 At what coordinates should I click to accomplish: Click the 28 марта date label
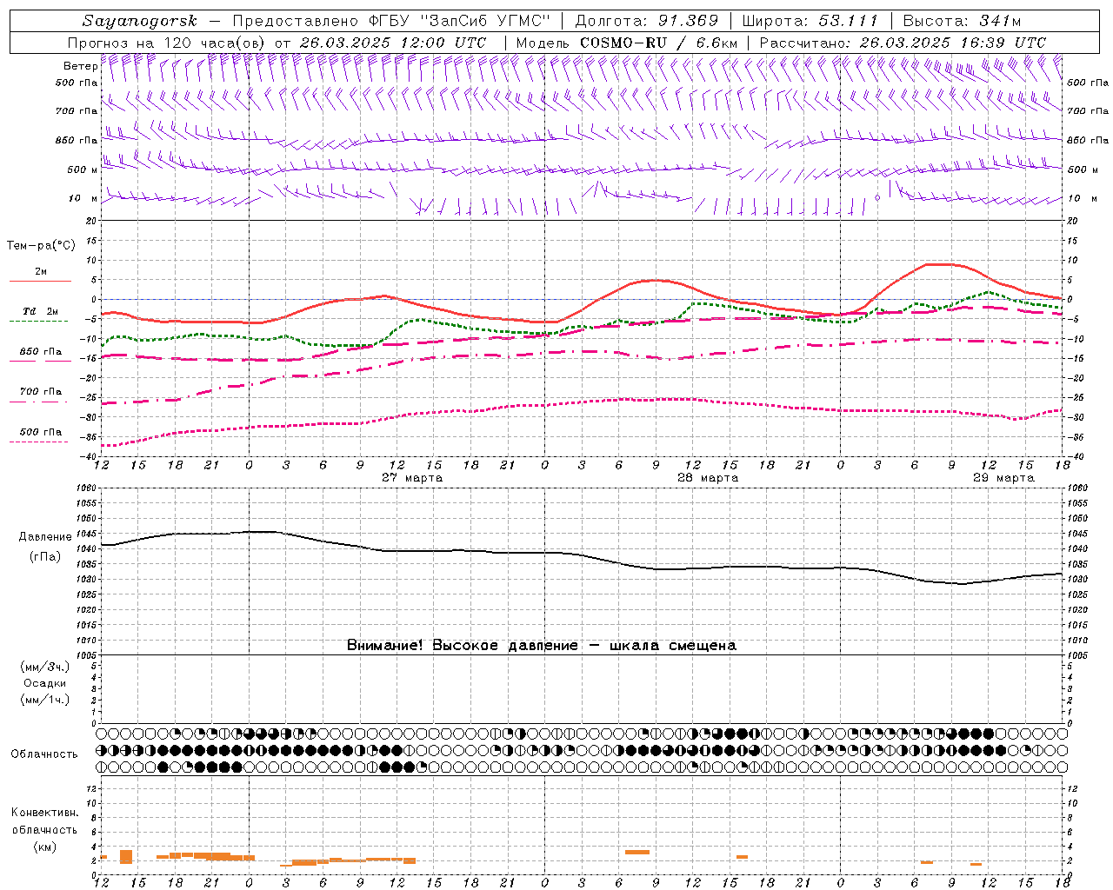[x=708, y=478]
